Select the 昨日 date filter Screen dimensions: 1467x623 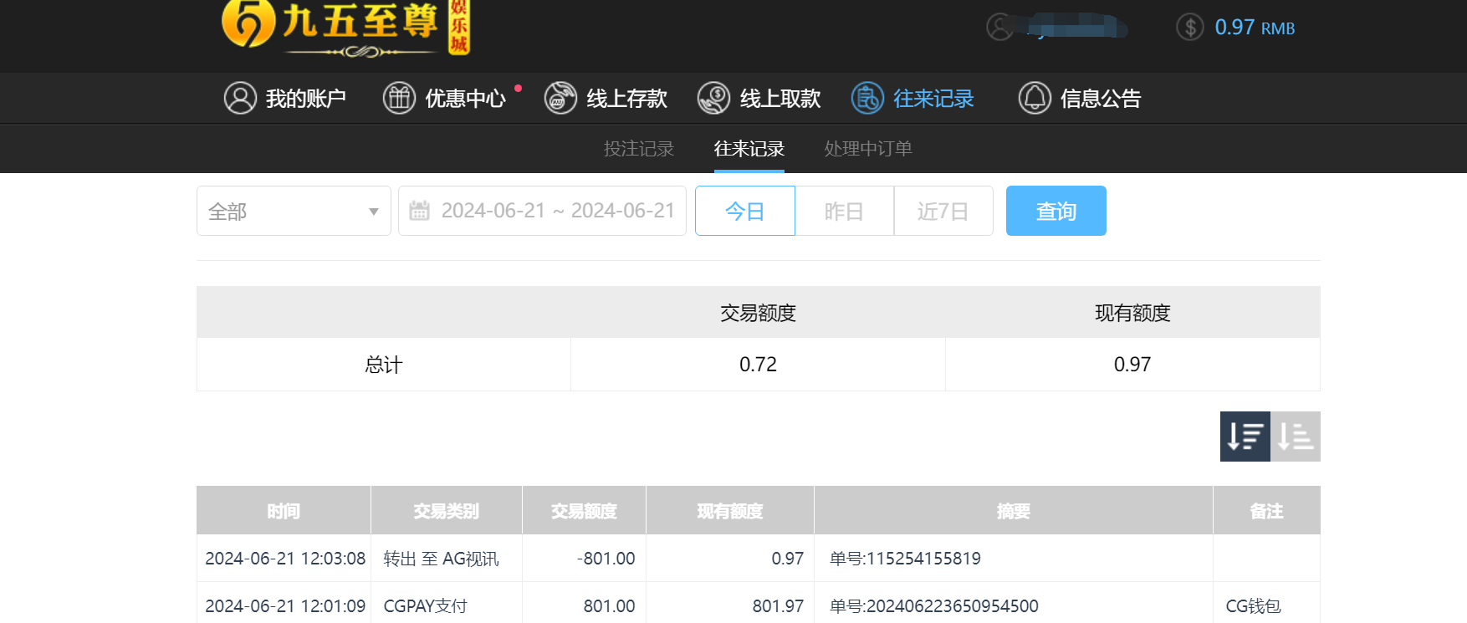click(x=845, y=211)
